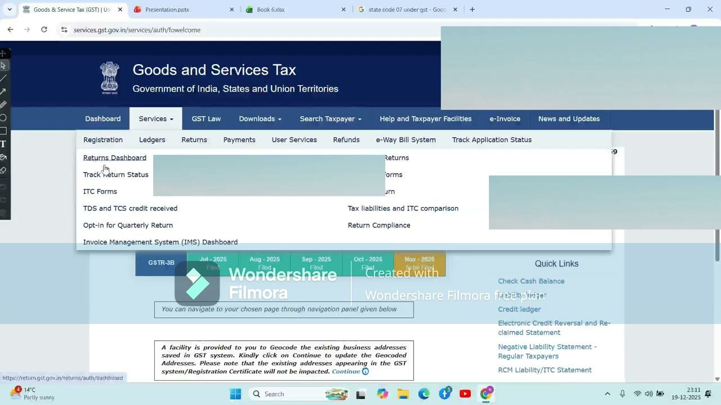Select the cursor tool in annotation toolbar

pos(3,65)
